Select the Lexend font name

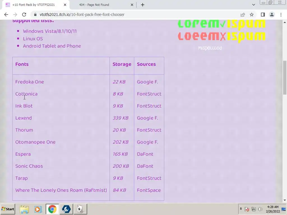pyautogui.click(x=24, y=118)
